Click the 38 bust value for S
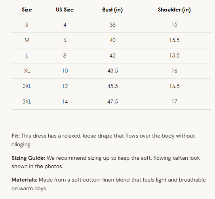Screen dimensions: 215x199 (112, 25)
